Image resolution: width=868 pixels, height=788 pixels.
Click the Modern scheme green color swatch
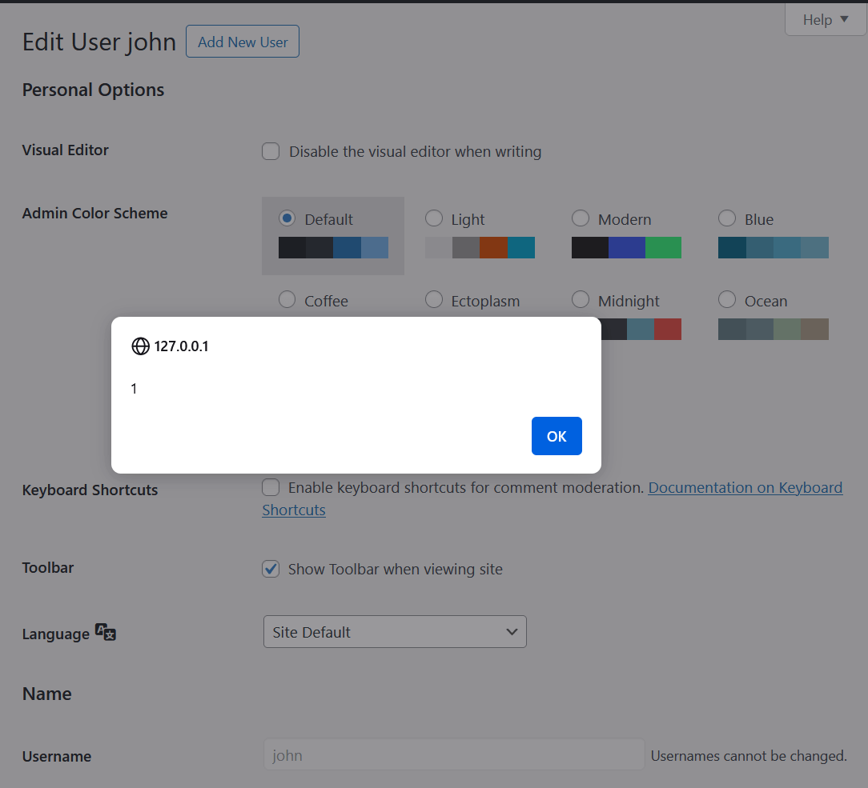(x=663, y=248)
